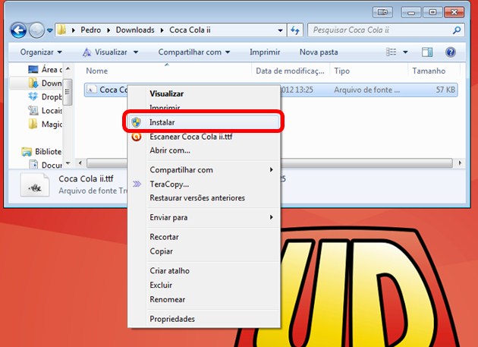Open Enviar para submenu
This screenshot has height=347, width=478.
(x=168, y=218)
